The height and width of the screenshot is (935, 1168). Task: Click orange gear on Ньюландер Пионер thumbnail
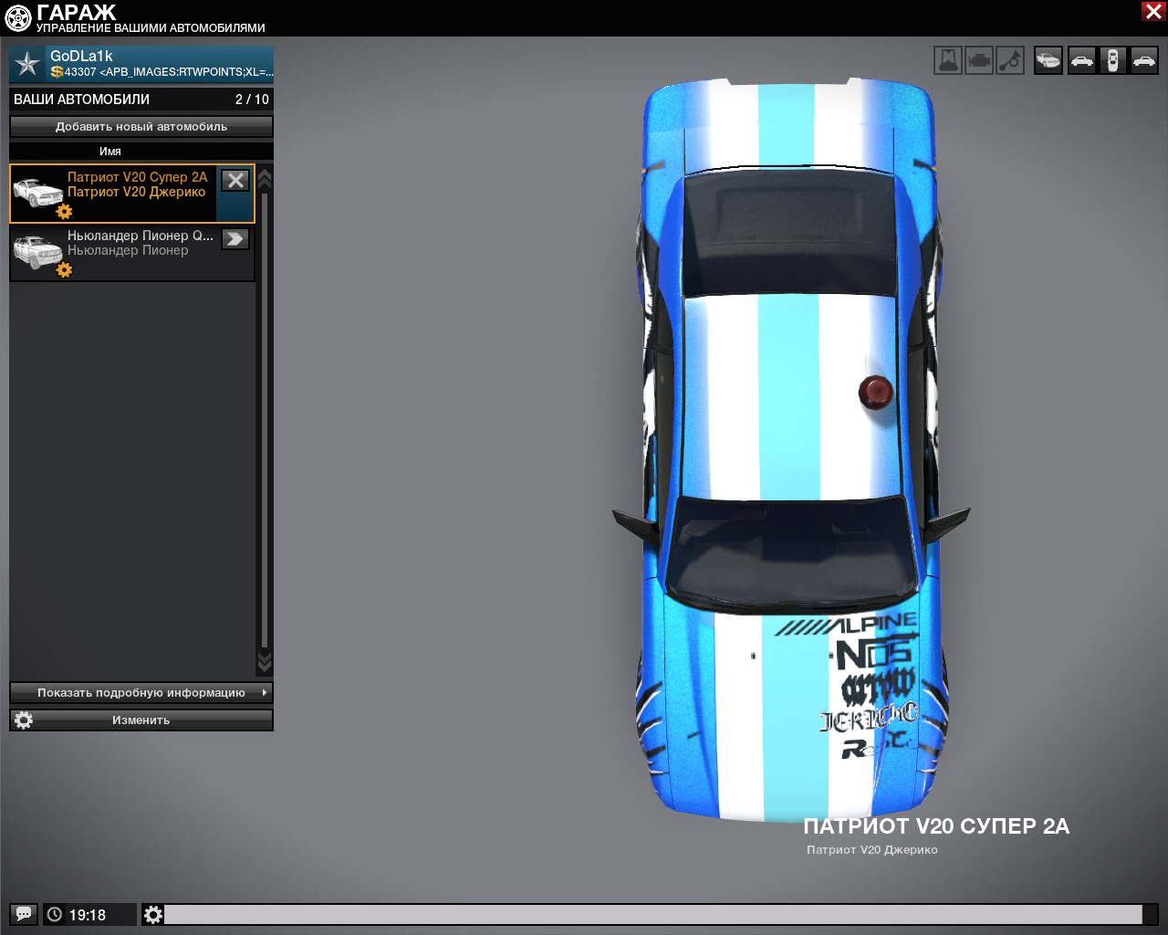coord(64,270)
